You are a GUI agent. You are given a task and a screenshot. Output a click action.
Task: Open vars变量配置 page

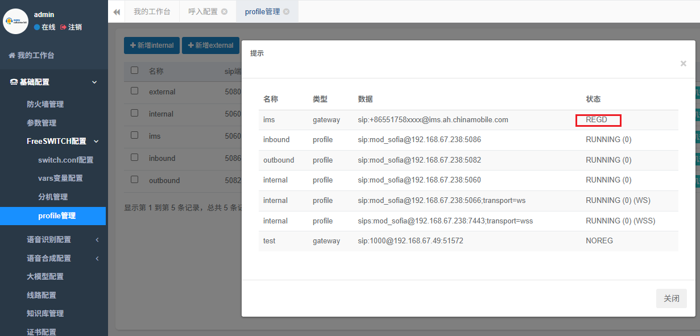point(60,178)
